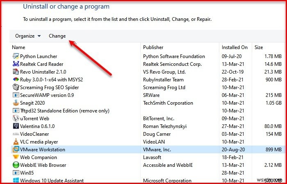
Task: Sort the list by Name column
Action: [18, 47]
